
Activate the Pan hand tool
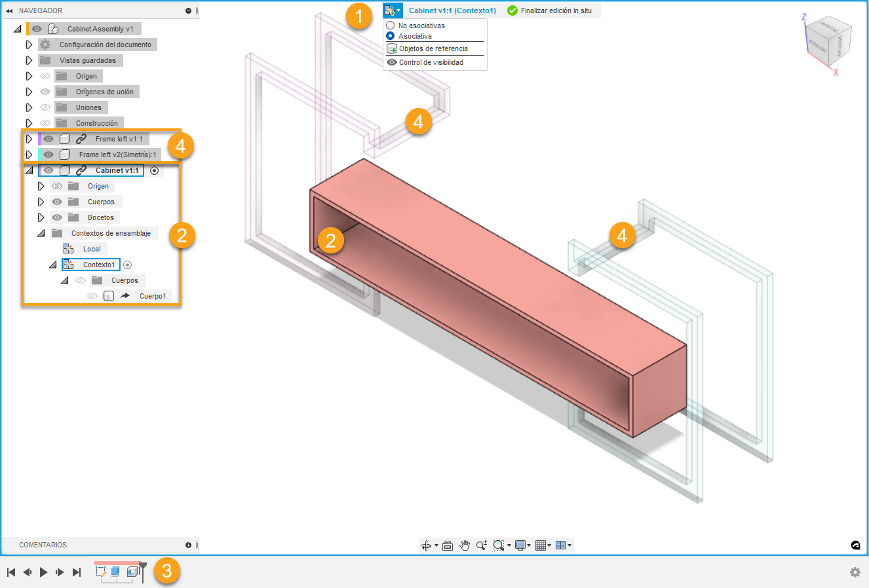465,545
